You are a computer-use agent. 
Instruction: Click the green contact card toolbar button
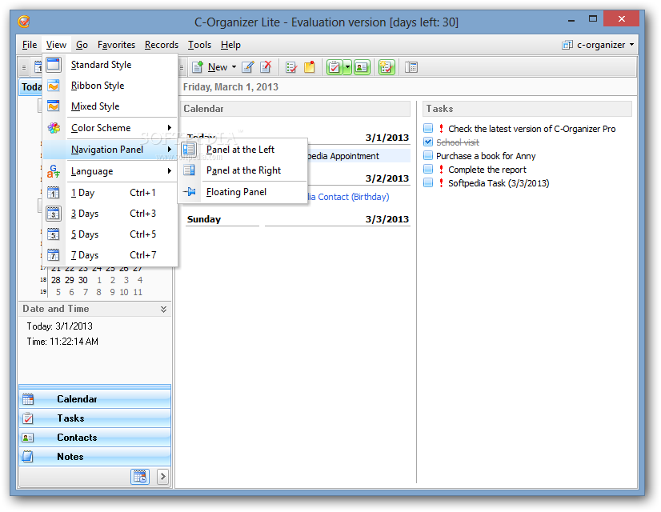pos(362,67)
